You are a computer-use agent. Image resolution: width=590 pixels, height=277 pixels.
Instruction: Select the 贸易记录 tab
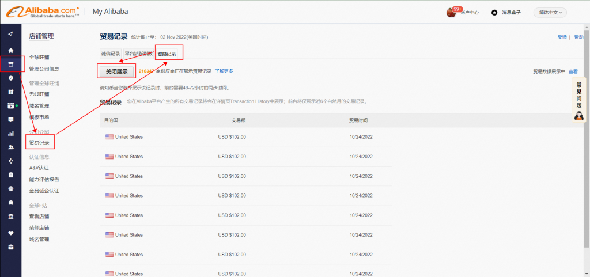click(x=167, y=54)
